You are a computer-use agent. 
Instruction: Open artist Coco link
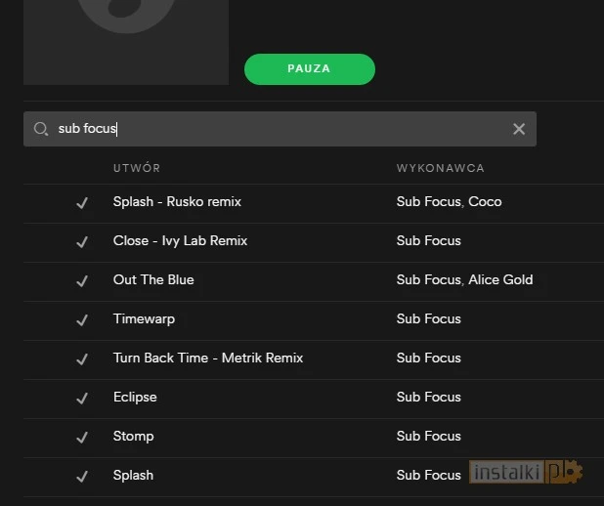point(485,201)
